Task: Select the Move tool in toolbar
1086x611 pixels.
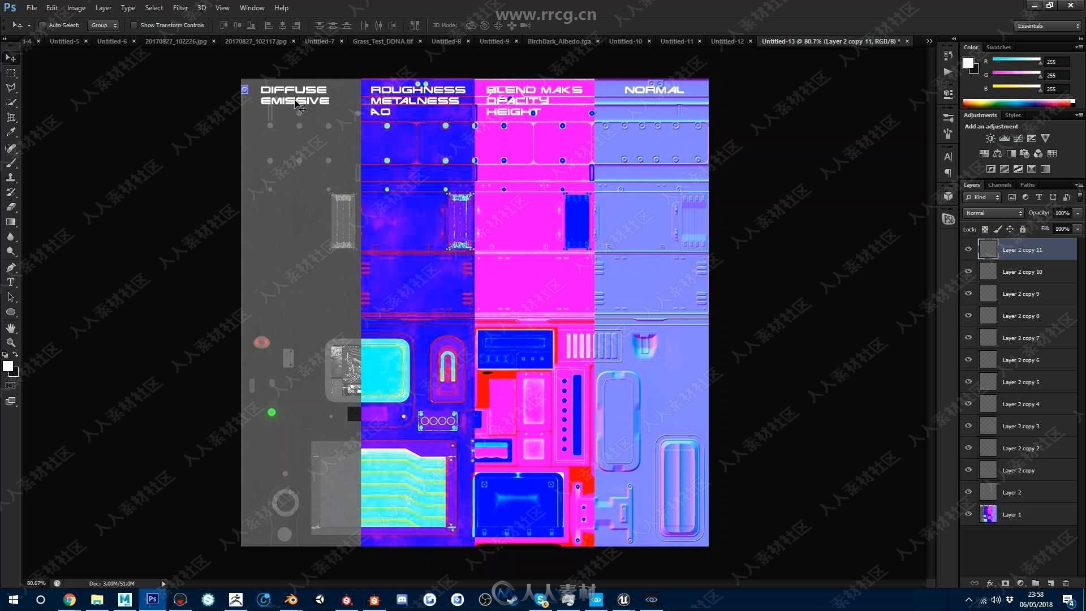Action: coord(10,58)
